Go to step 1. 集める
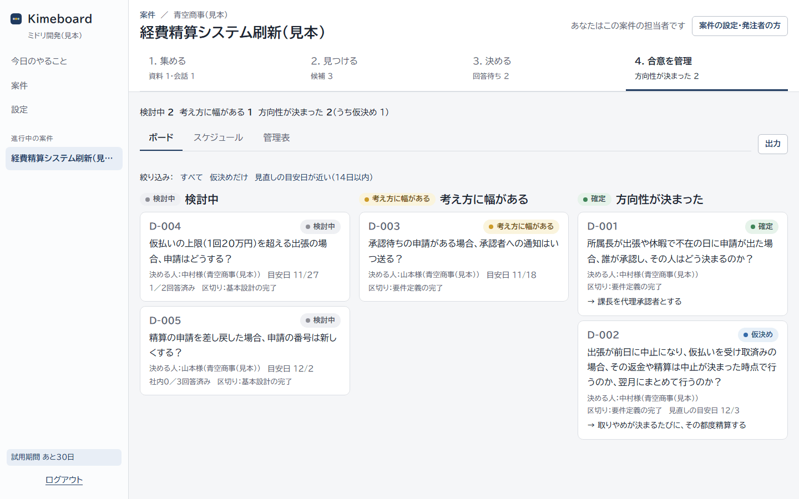Viewport: 799px width, 499px height. pyautogui.click(x=221, y=68)
